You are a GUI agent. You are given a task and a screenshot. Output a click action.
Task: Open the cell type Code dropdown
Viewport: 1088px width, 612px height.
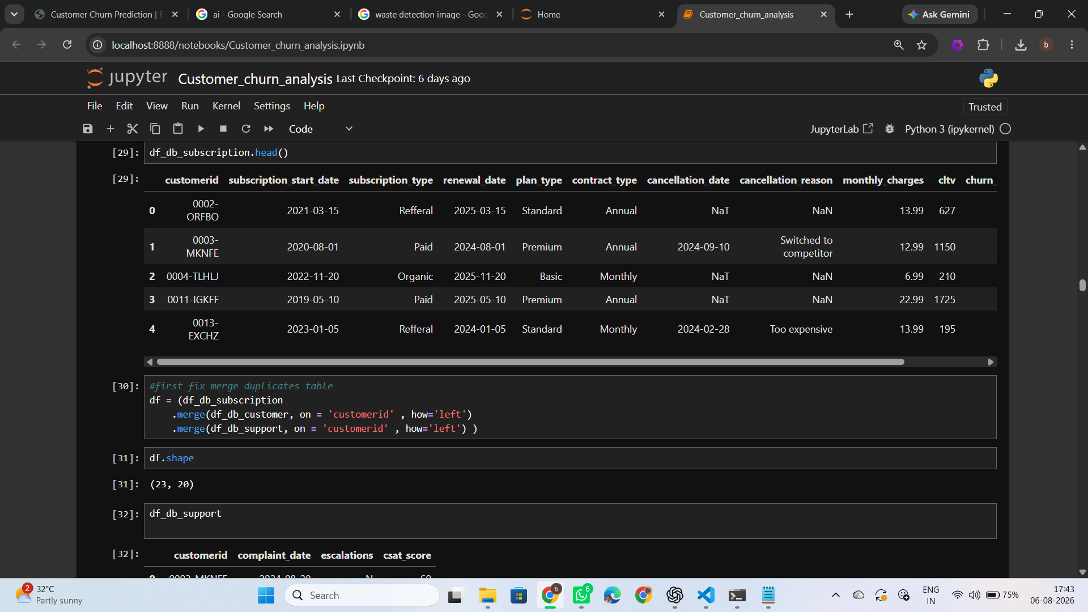click(x=321, y=129)
